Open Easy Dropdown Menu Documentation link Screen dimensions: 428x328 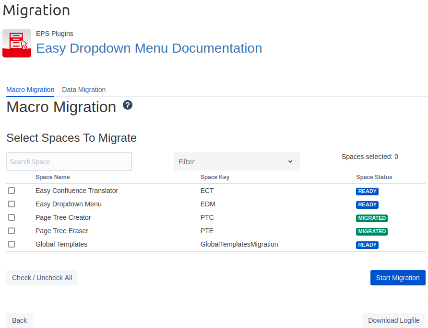pyautogui.click(x=149, y=48)
